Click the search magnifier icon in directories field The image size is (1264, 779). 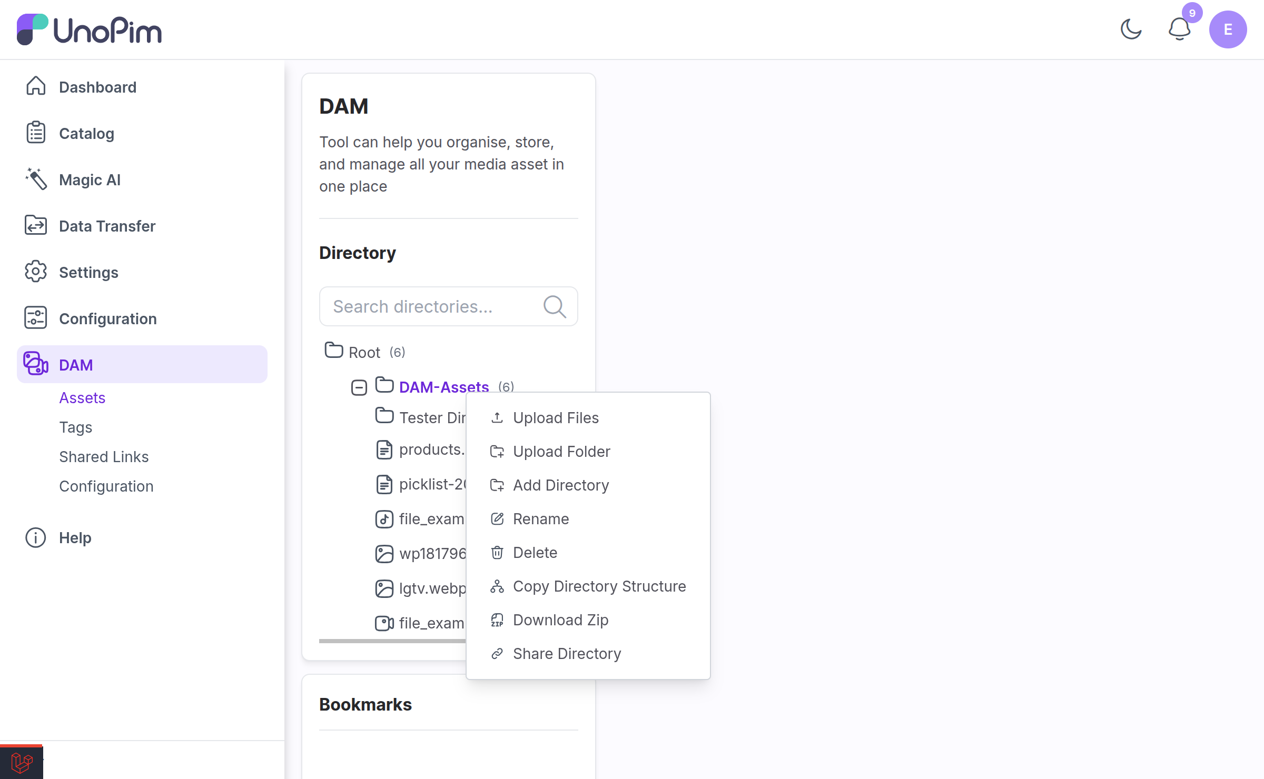555,306
